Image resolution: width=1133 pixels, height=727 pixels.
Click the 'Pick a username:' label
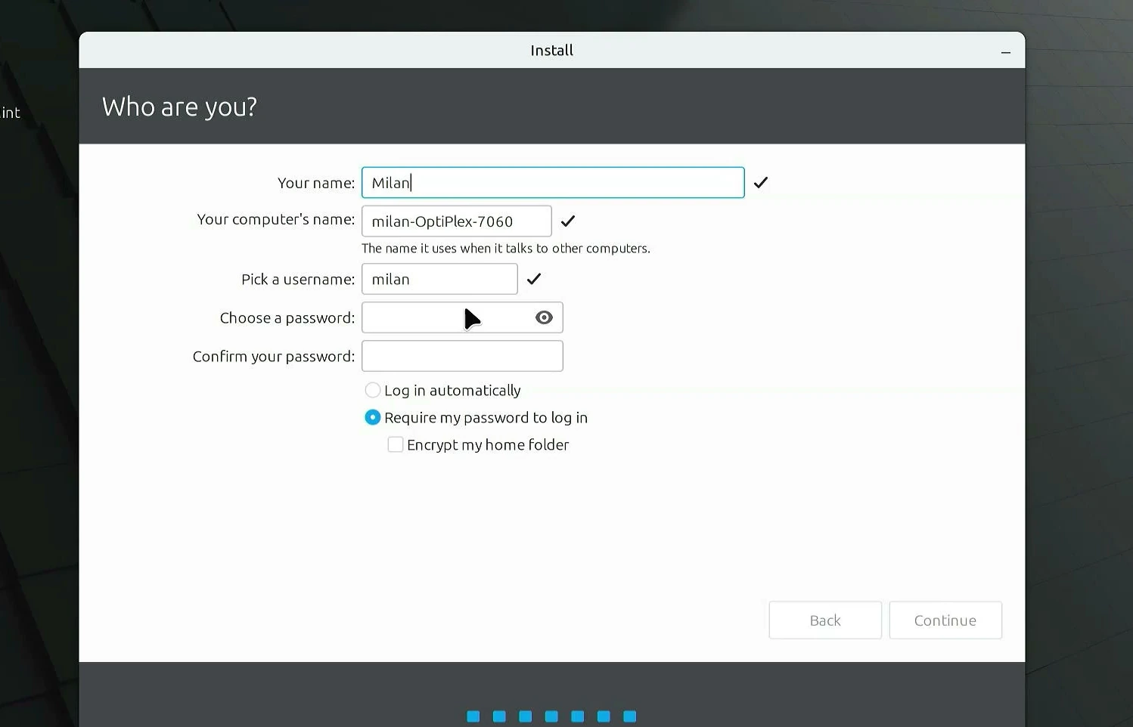click(x=298, y=280)
